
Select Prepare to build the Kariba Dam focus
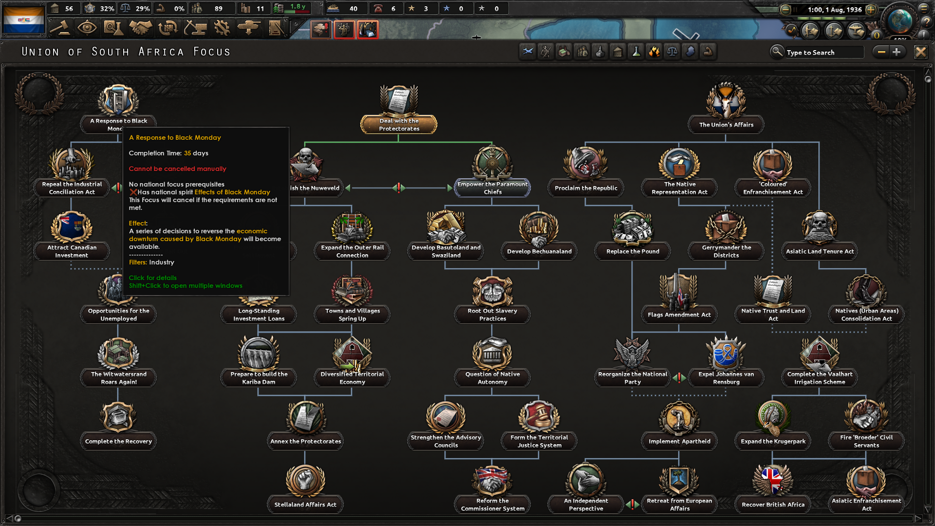click(x=259, y=361)
